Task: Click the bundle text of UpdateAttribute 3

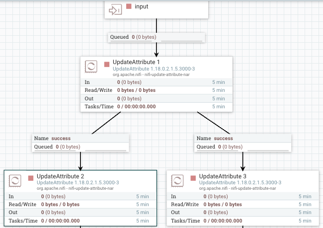Action: tap(238, 188)
